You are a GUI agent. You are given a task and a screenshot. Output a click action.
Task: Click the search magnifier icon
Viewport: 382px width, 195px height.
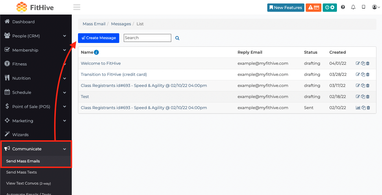[x=177, y=38]
